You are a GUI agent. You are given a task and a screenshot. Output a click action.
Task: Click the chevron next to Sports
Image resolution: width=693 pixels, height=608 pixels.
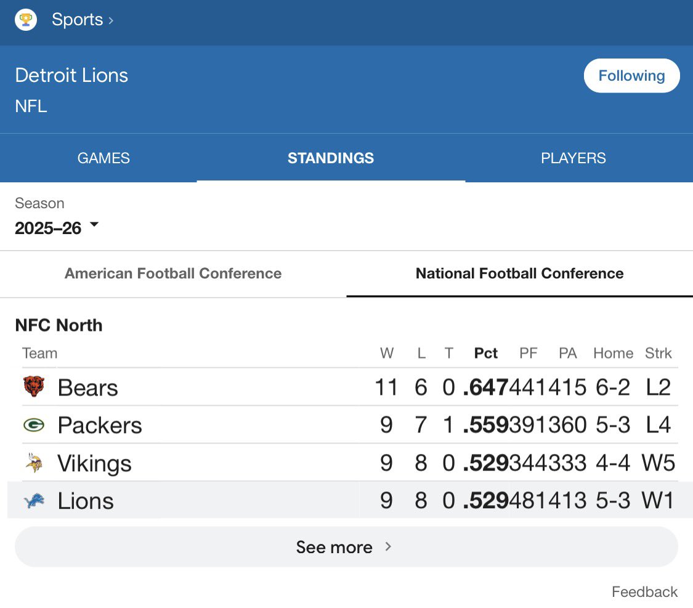(x=111, y=20)
